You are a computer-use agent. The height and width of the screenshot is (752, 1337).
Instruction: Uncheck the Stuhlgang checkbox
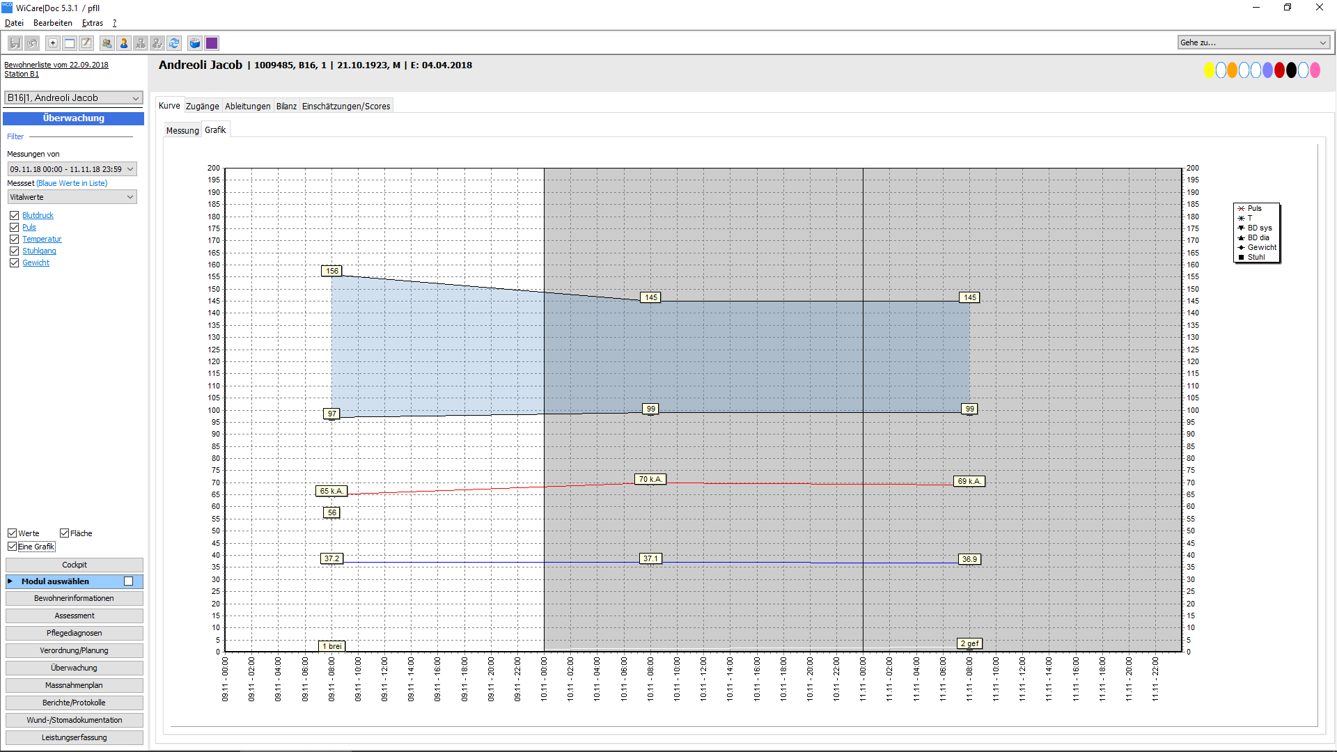coord(14,251)
